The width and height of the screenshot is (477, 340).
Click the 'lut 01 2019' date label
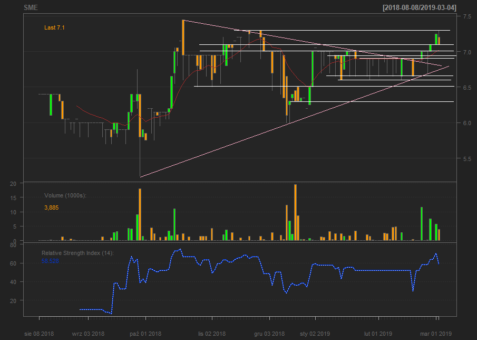pos(378,334)
